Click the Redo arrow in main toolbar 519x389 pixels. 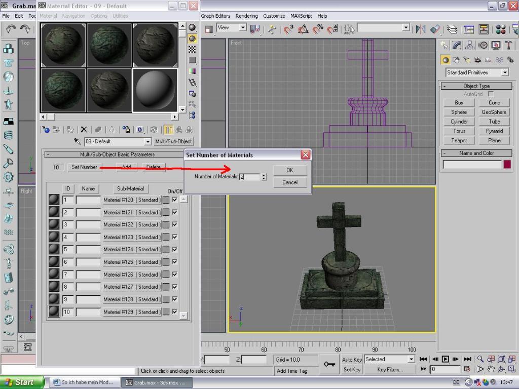[25, 29]
